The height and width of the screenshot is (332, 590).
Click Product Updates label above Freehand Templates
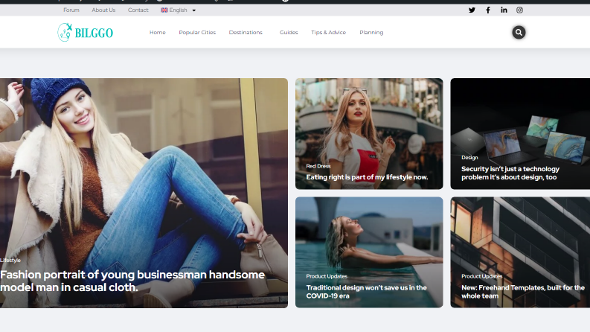[482, 276]
